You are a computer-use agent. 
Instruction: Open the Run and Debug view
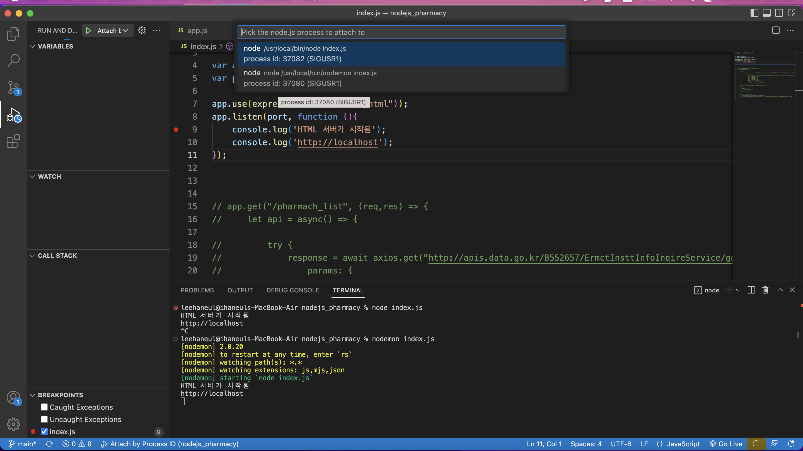pyautogui.click(x=13, y=115)
